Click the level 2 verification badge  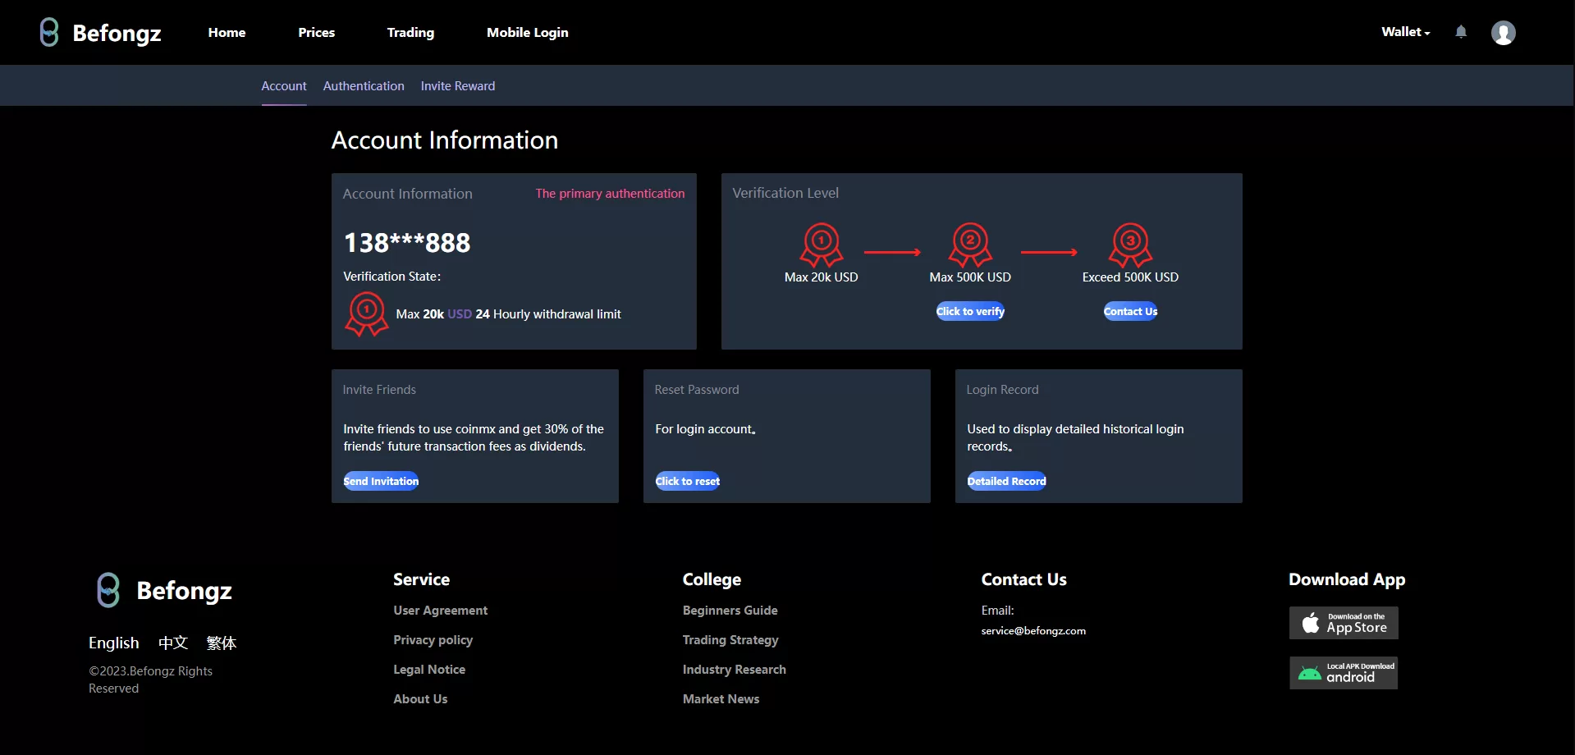[970, 244]
